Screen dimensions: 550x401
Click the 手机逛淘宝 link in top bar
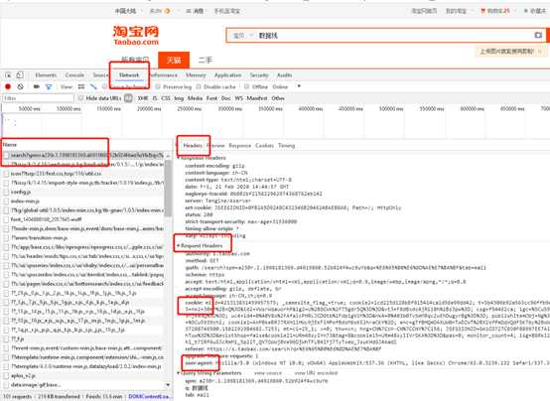point(227,11)
